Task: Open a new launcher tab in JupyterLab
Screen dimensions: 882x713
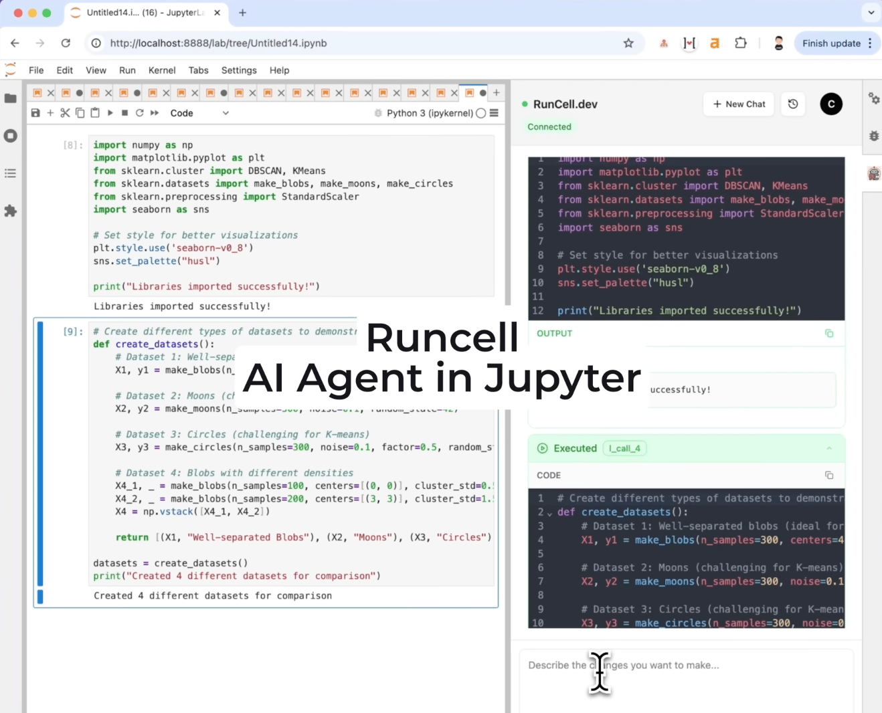Action: click(497, 93)
